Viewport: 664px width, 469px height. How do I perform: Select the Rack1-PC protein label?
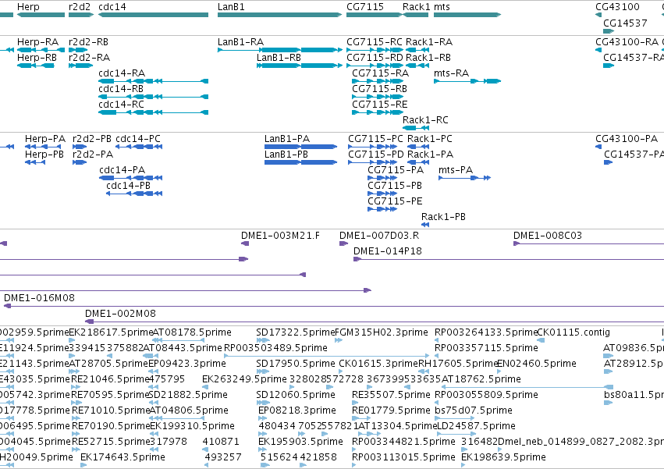coord(430,139)
